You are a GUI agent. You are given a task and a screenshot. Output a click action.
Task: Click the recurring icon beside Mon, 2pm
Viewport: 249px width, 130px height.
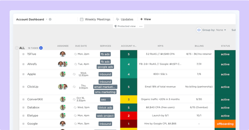coord(75,54)
